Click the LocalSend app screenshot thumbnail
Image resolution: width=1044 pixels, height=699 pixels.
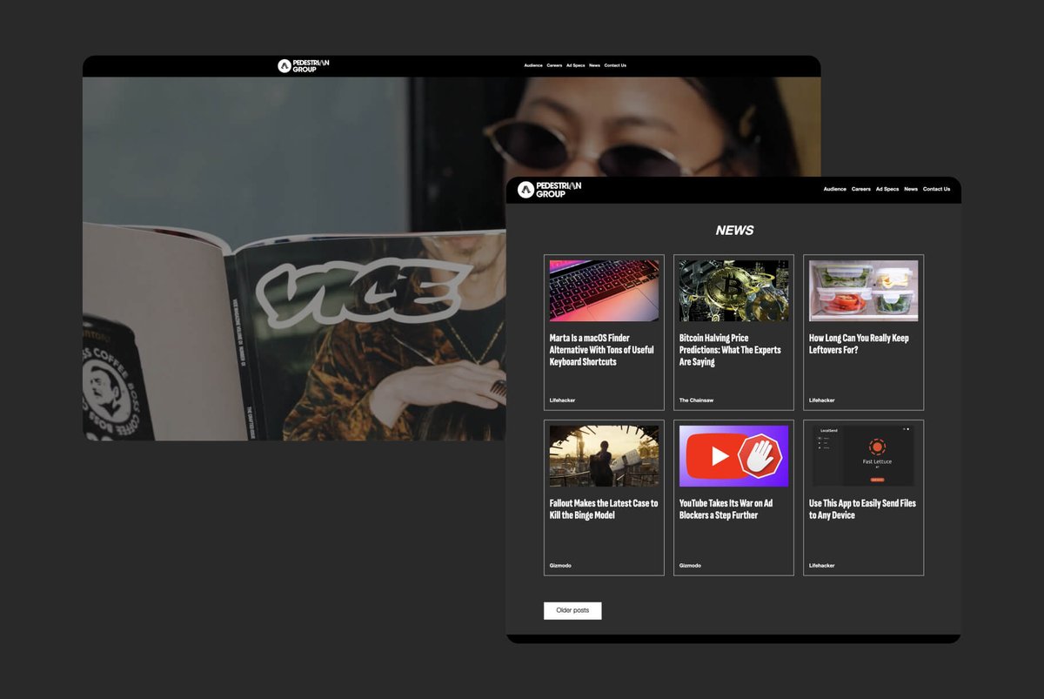863,456
